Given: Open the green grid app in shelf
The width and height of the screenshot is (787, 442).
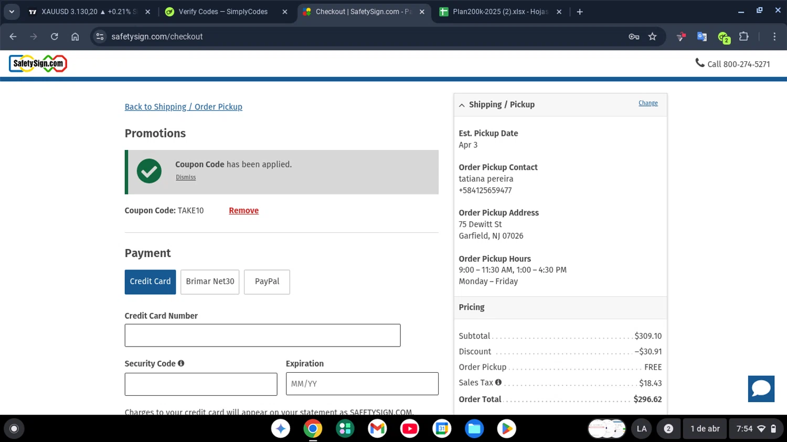Looking at the screenshot, I should coord(345,428).
